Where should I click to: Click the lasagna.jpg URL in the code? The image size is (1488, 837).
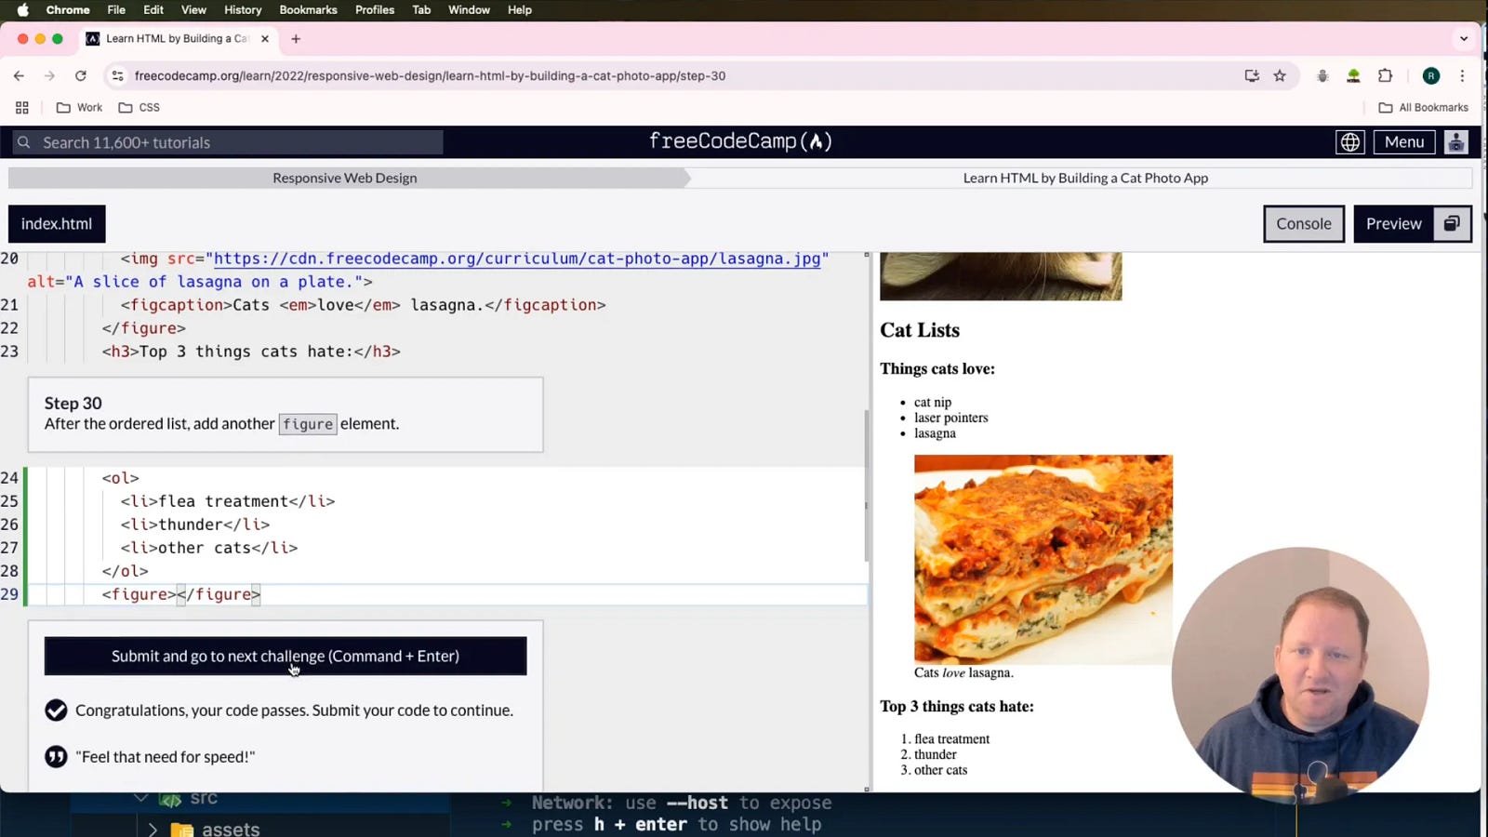pyautogui.click(x=517, y=259)
